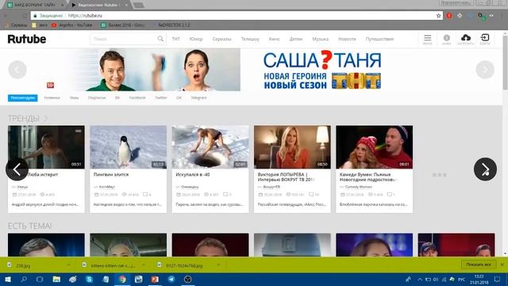Switch to the ХАРД ВОРКИНГ ТАЙМ browser tab
This screenshot has width=508, height=286.
pyautogui.click(x=34, y=5)
